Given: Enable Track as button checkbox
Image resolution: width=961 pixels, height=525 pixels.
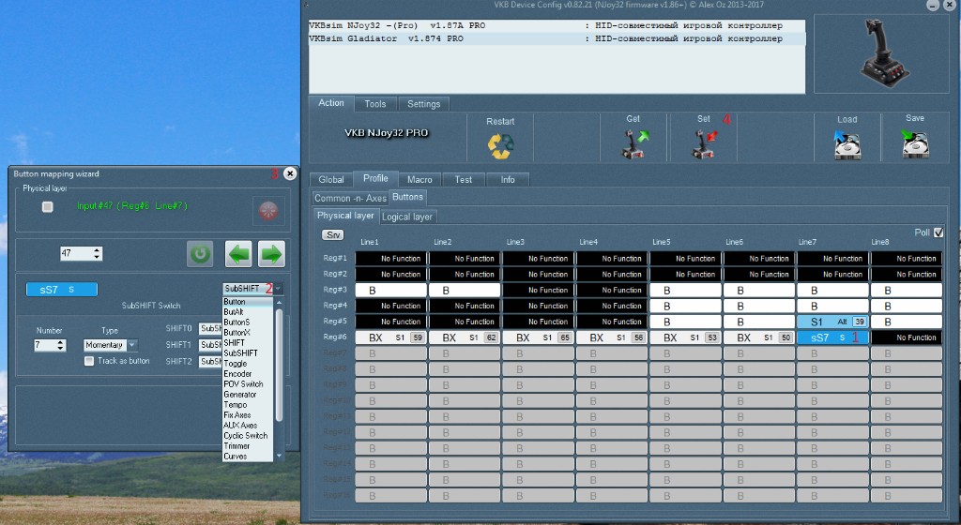Looking at the screenshot, I should click(89, 361).
